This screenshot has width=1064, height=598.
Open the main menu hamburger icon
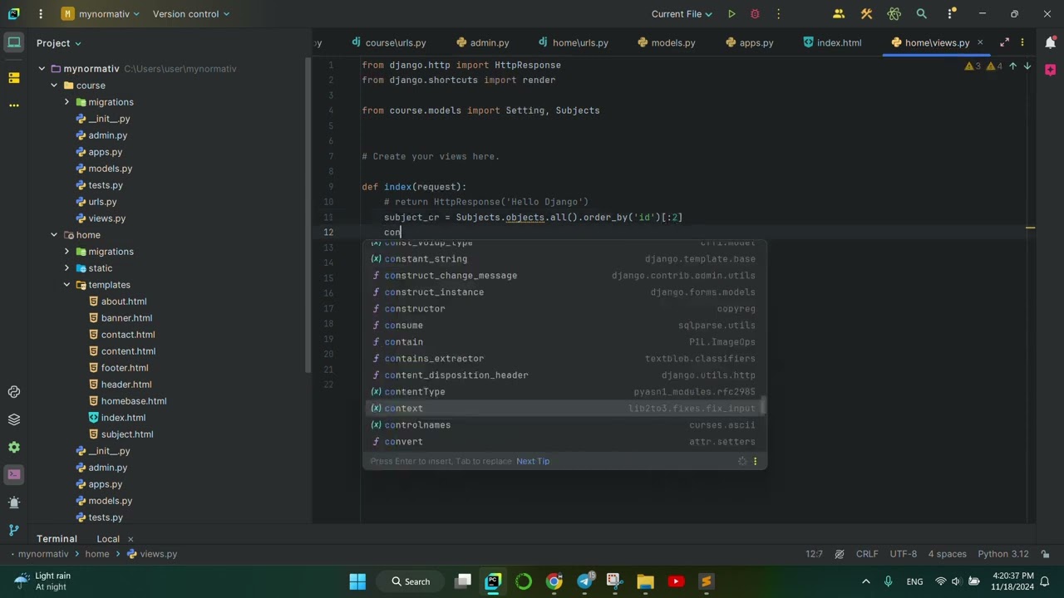[x=41, y=14]
